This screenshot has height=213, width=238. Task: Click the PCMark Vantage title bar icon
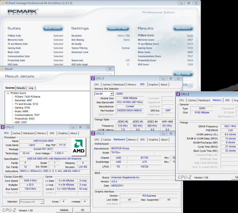click(2, 3)
